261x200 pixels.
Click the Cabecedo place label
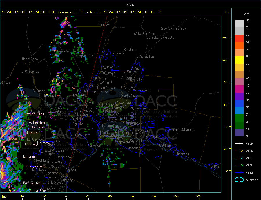pyautogui.click(x=36, y=127)
